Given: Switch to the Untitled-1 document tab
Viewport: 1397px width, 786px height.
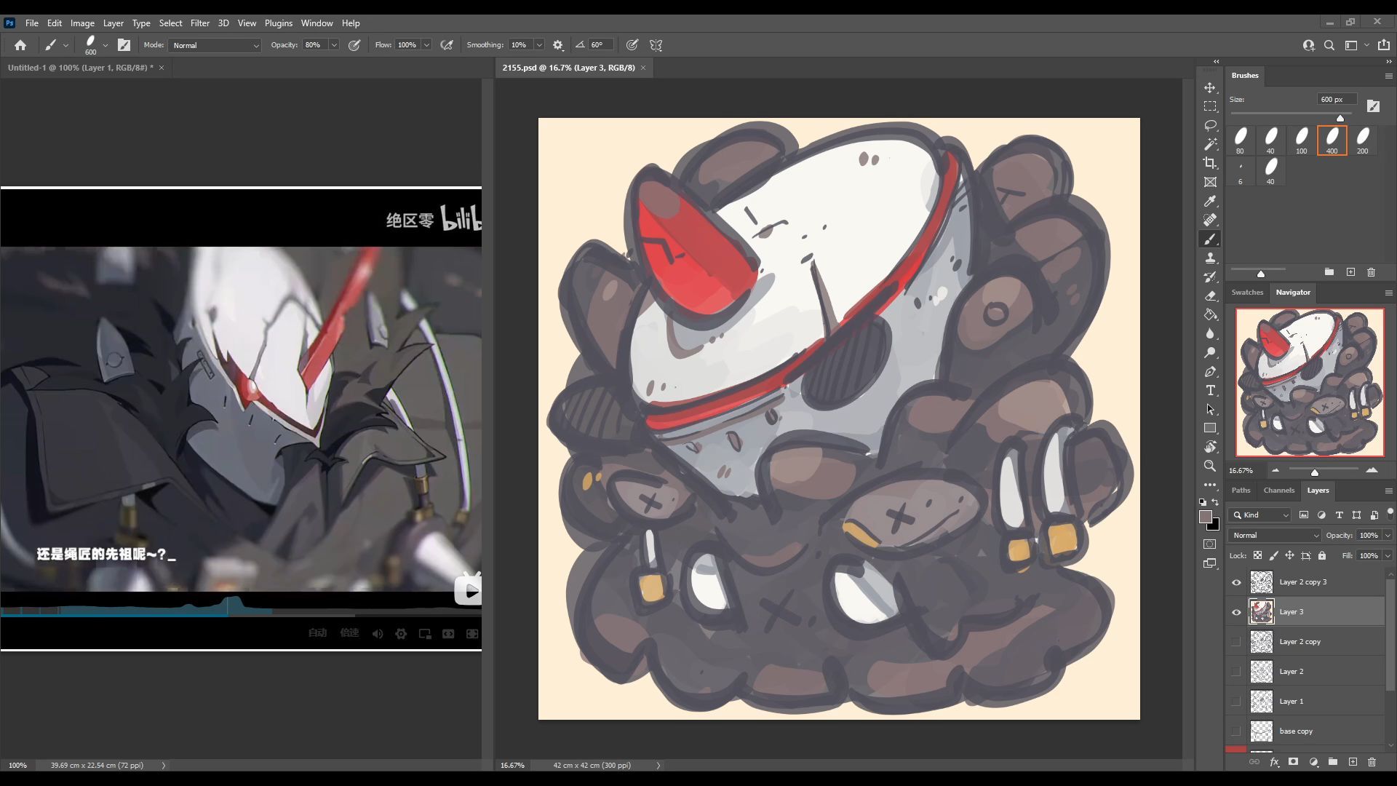Looking at the screenshot, I should (x=80, y=68).
